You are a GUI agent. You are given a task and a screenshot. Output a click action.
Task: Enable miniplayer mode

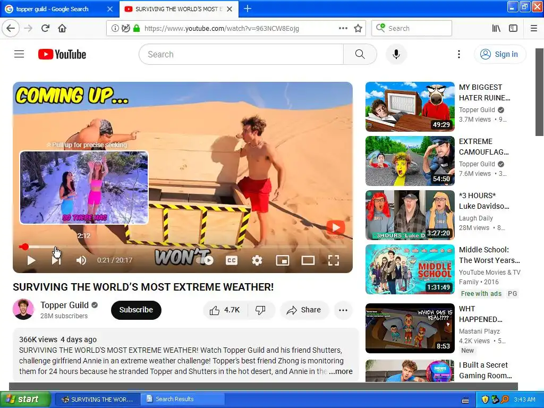(x=283, y=260)
